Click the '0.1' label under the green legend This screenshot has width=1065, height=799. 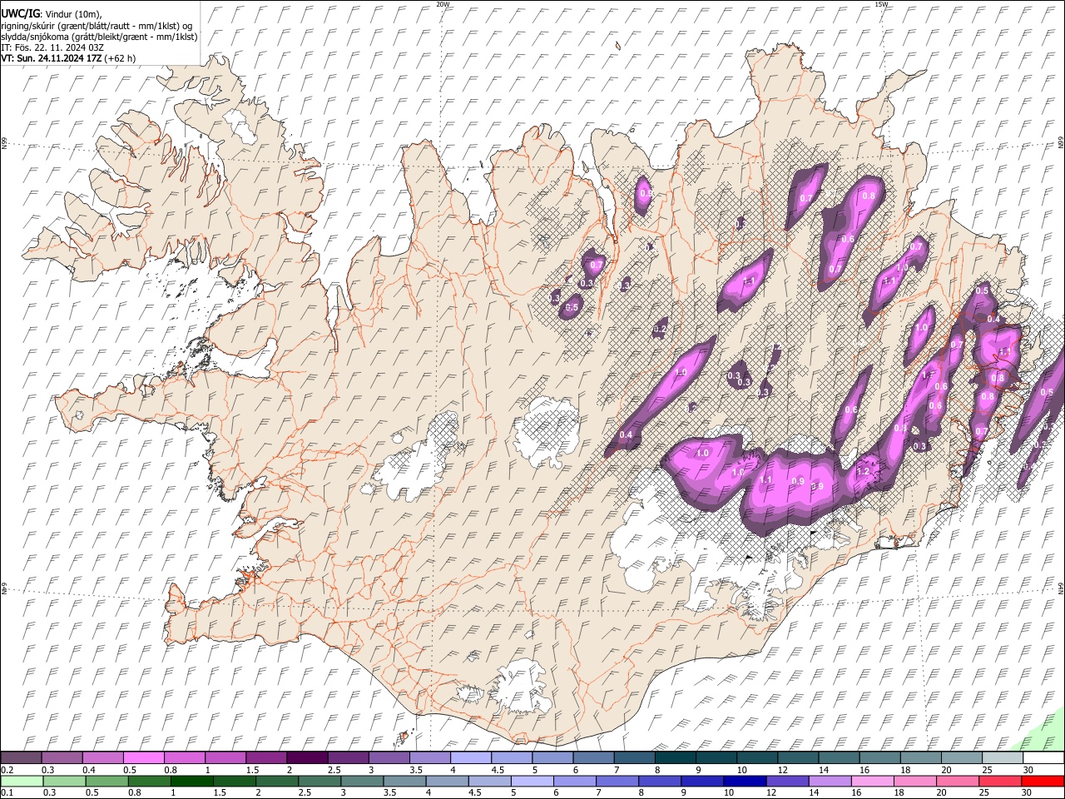tap(6, 792)
